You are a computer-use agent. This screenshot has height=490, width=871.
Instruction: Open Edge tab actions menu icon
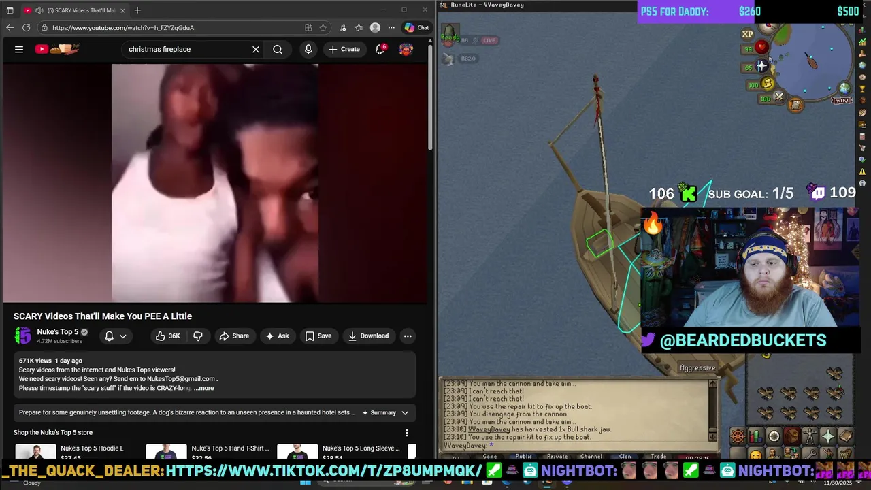tap(10, 10)
